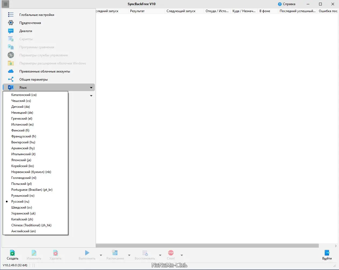Choose Греческий (el) language
339x270 pixels.
35,119
